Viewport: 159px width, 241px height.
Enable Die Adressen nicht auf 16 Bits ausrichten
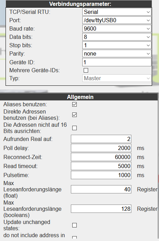74,128
